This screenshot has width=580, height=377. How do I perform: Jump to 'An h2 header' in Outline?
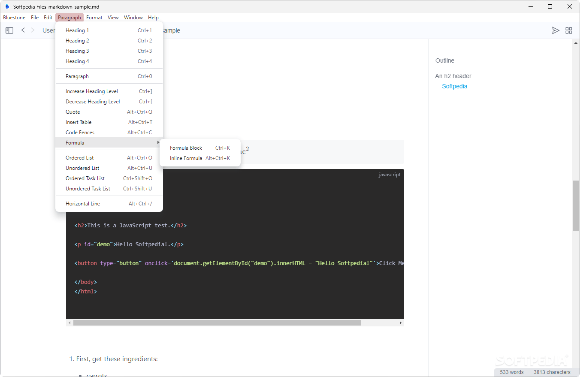[x=453, y=76]
